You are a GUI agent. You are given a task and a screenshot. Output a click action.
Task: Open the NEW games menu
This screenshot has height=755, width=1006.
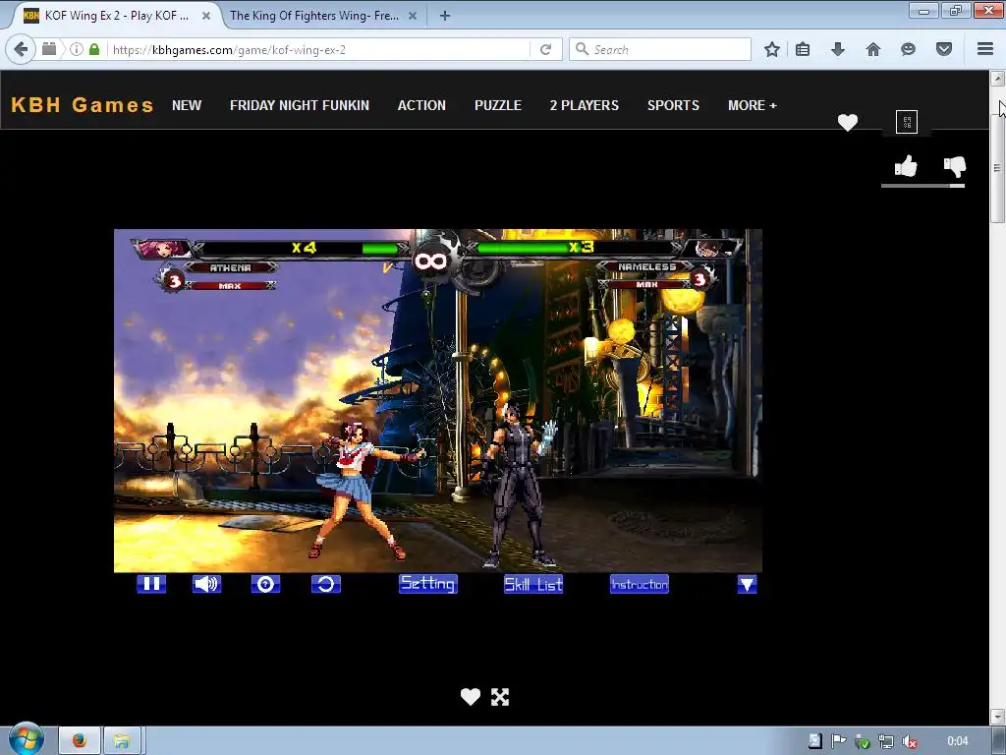pyautogui.click(x=187, y=105)
